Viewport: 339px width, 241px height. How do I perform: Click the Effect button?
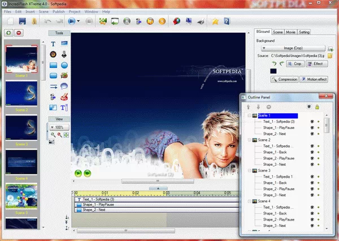coord(317,64)
